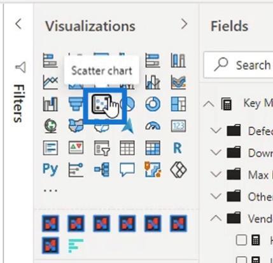
Task: Select the Scatter chart visual
Action: tap(102, 104)
